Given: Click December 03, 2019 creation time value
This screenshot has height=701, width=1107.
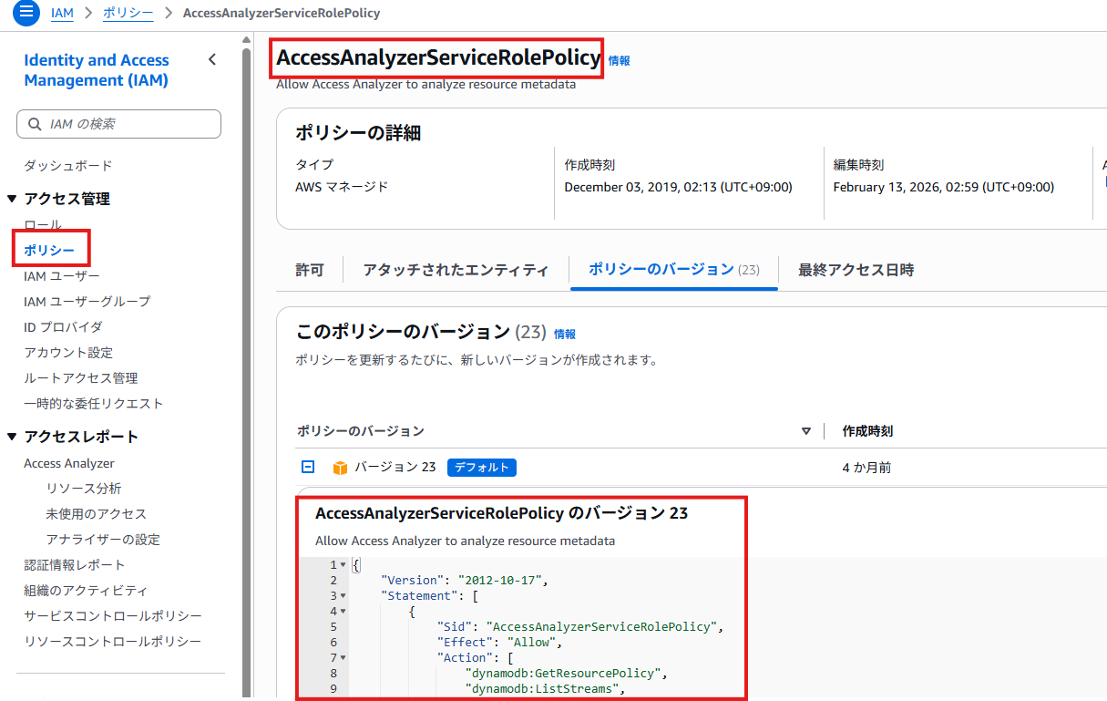Looking at the screenshot, I should pos(678,187).
